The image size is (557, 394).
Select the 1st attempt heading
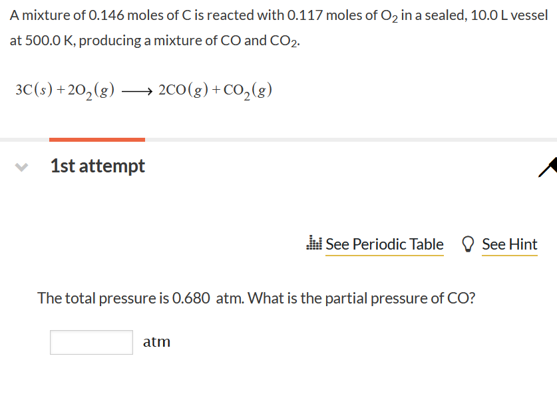[x=97, y=166]
